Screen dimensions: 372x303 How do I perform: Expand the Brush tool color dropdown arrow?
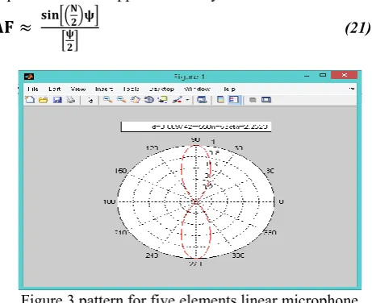[x=187, y=100]
